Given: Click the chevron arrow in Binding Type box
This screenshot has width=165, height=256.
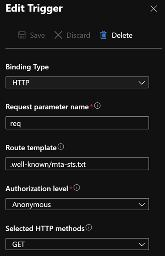Looking at the screenshot, I should click(142, 83).
